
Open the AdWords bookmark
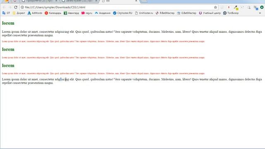[35, 13]
